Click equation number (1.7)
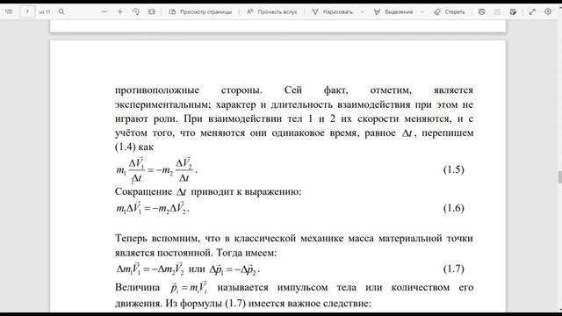Viewport: 562px width, 316px height. click(x=453, y=269)
